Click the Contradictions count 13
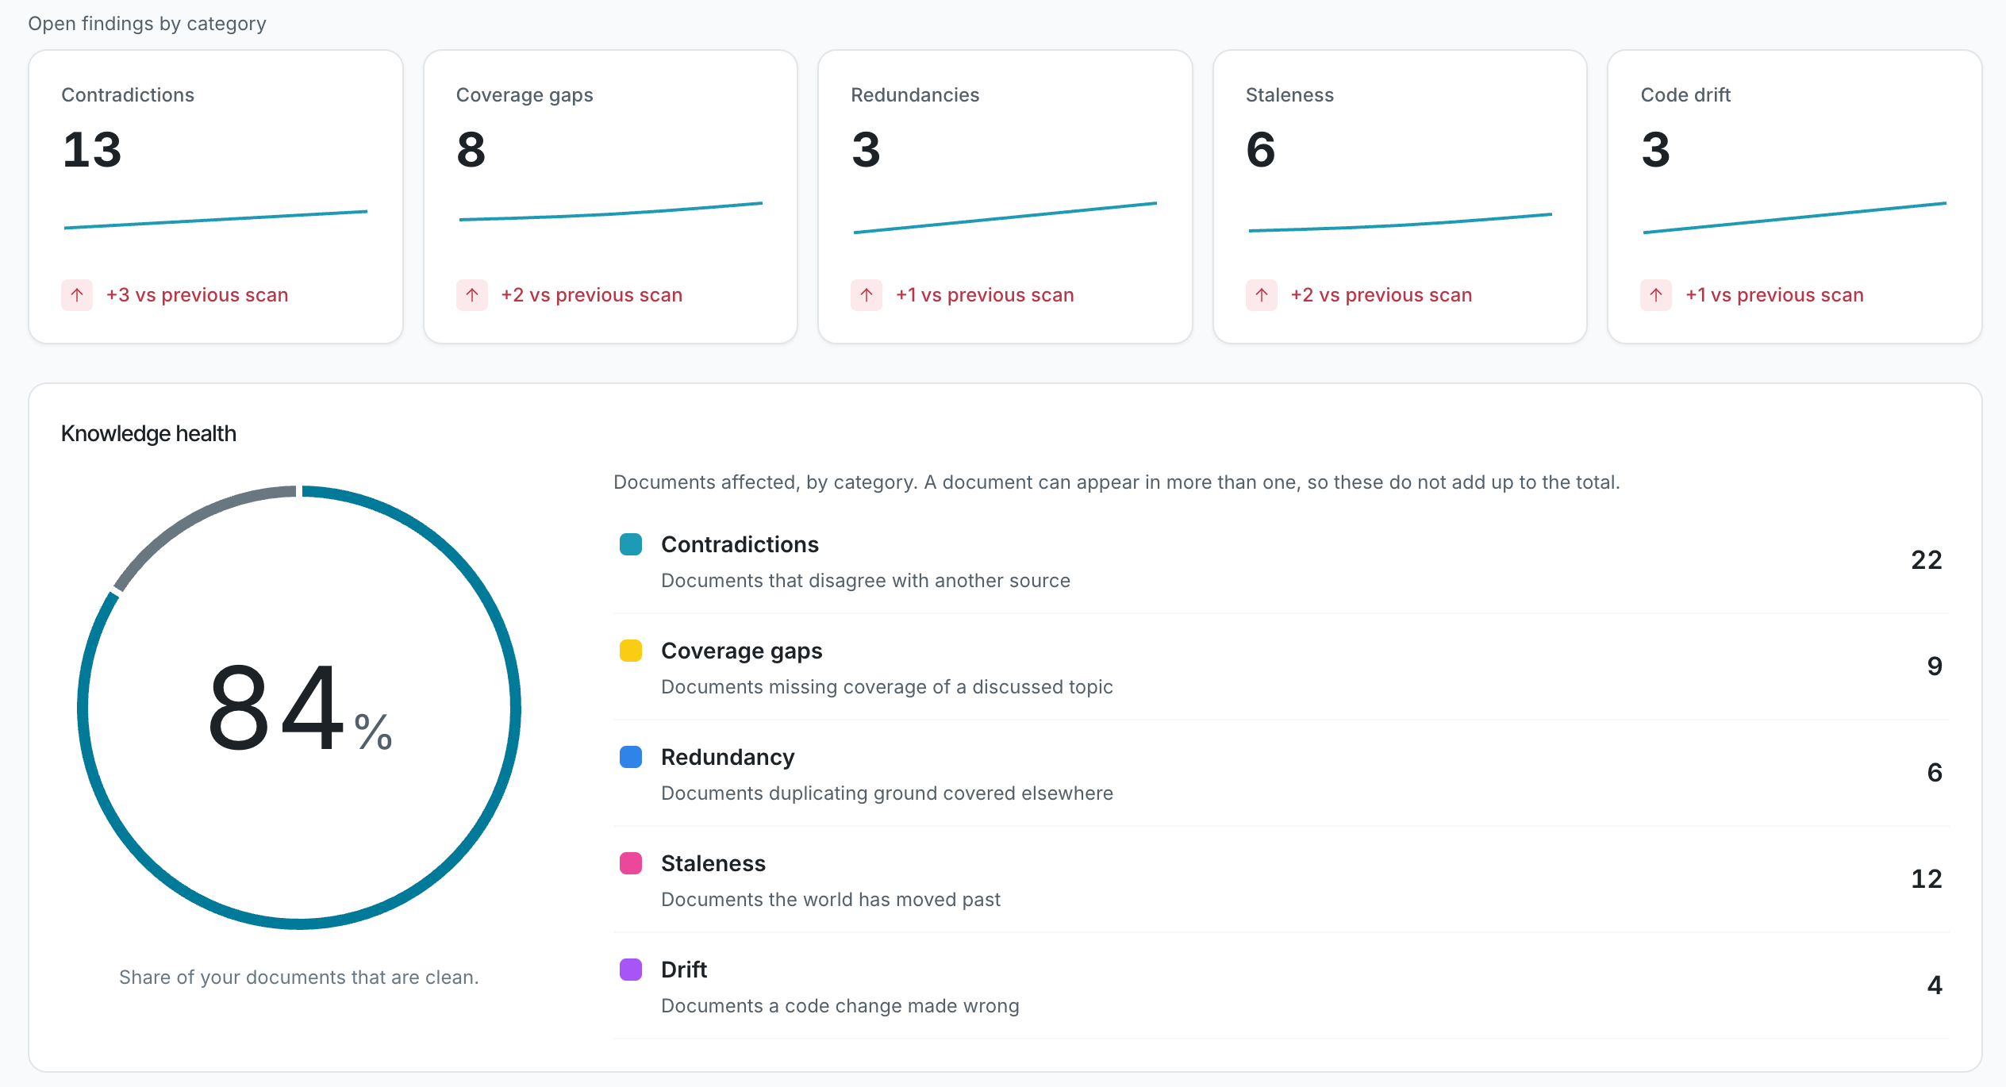2006x1087 pixels. click(x=92, y=149)
